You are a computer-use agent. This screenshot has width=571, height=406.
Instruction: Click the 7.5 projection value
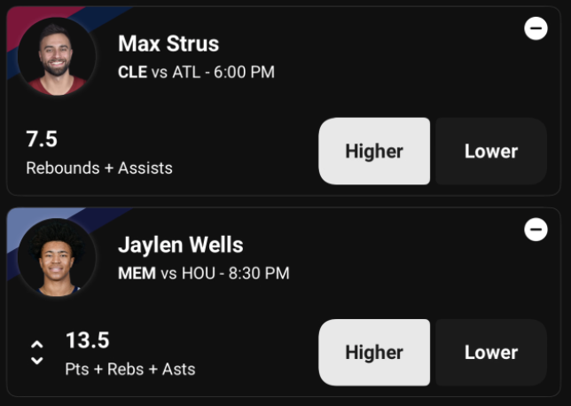pos(42,139)
